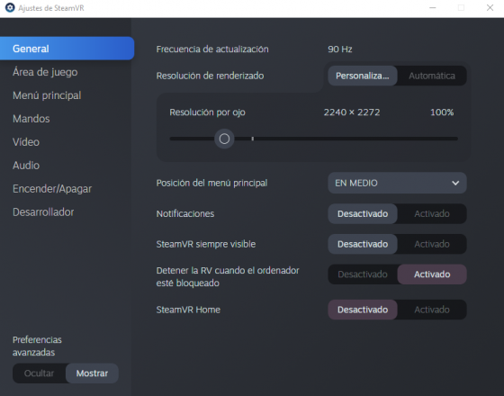Click the Resolución por ojo slider handle
Image resolution: width=504 pixels, height=396 pixels.
[224, 139]
